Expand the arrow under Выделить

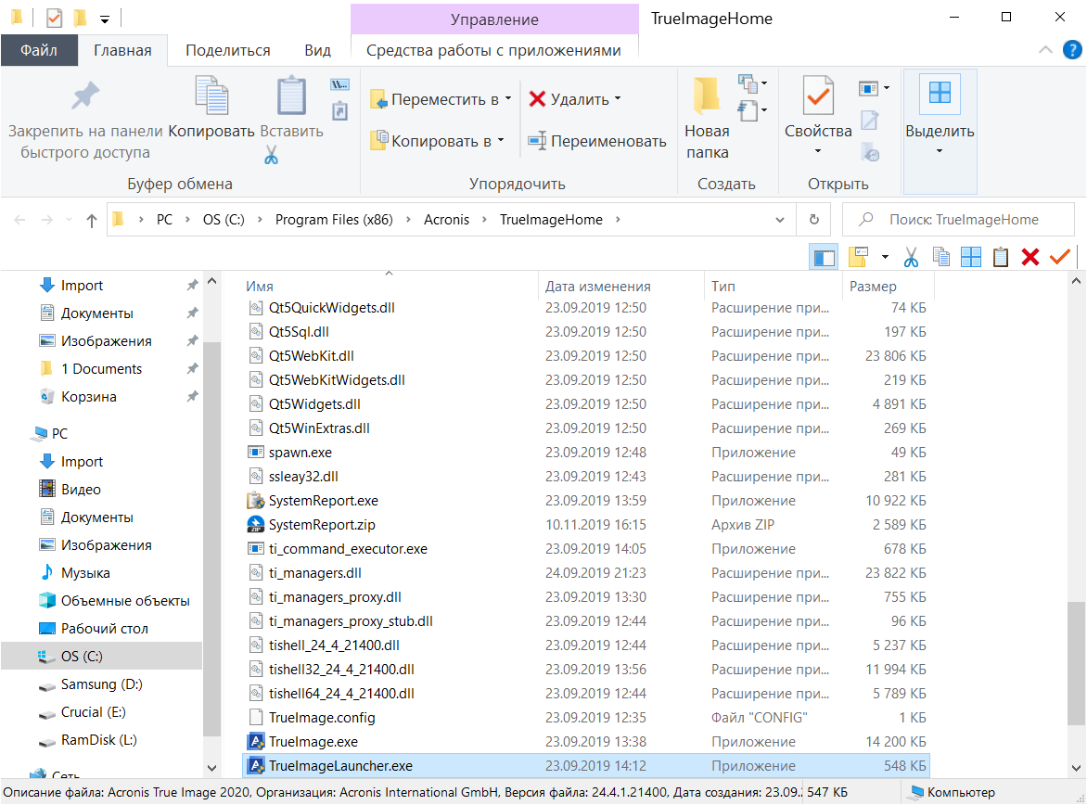940,151
